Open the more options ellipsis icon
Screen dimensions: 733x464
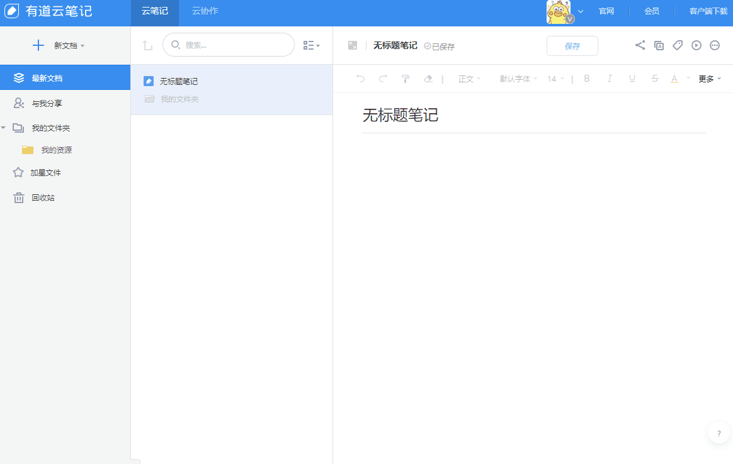coord(715,45)
